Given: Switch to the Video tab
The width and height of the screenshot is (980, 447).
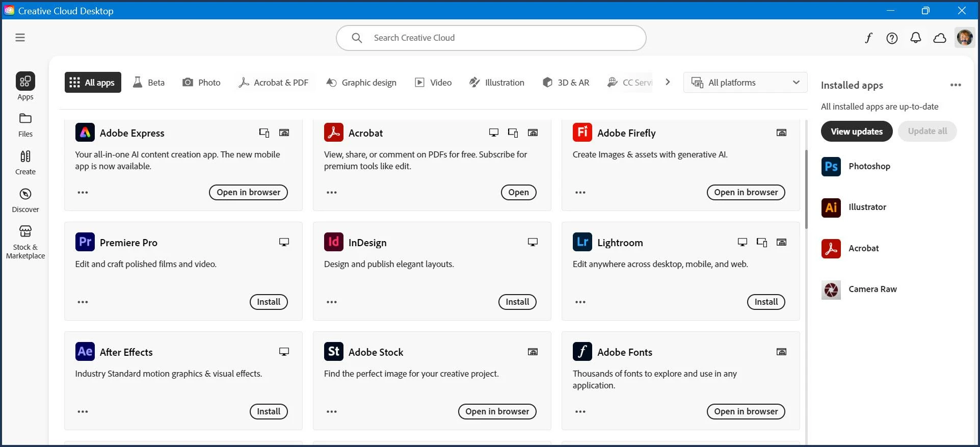Looking at the screenshot, I should point(433,83).
